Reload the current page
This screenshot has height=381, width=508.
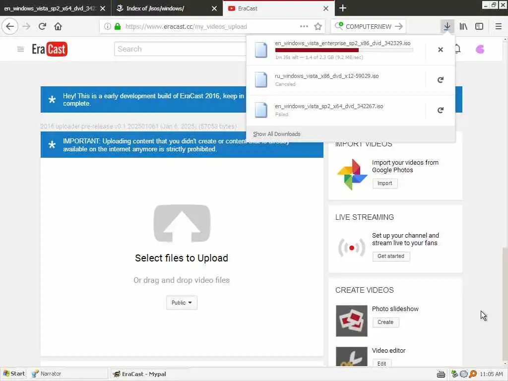[x=42, y=26]
